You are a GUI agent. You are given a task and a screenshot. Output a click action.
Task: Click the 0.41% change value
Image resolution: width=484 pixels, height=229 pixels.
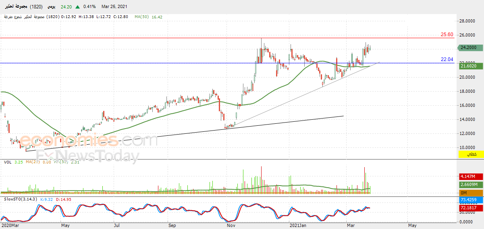coord(89,7)
